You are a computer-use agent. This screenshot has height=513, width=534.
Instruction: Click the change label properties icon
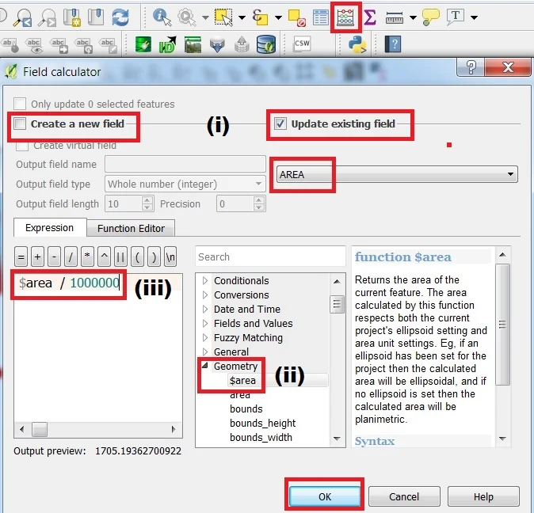(109, 45)
